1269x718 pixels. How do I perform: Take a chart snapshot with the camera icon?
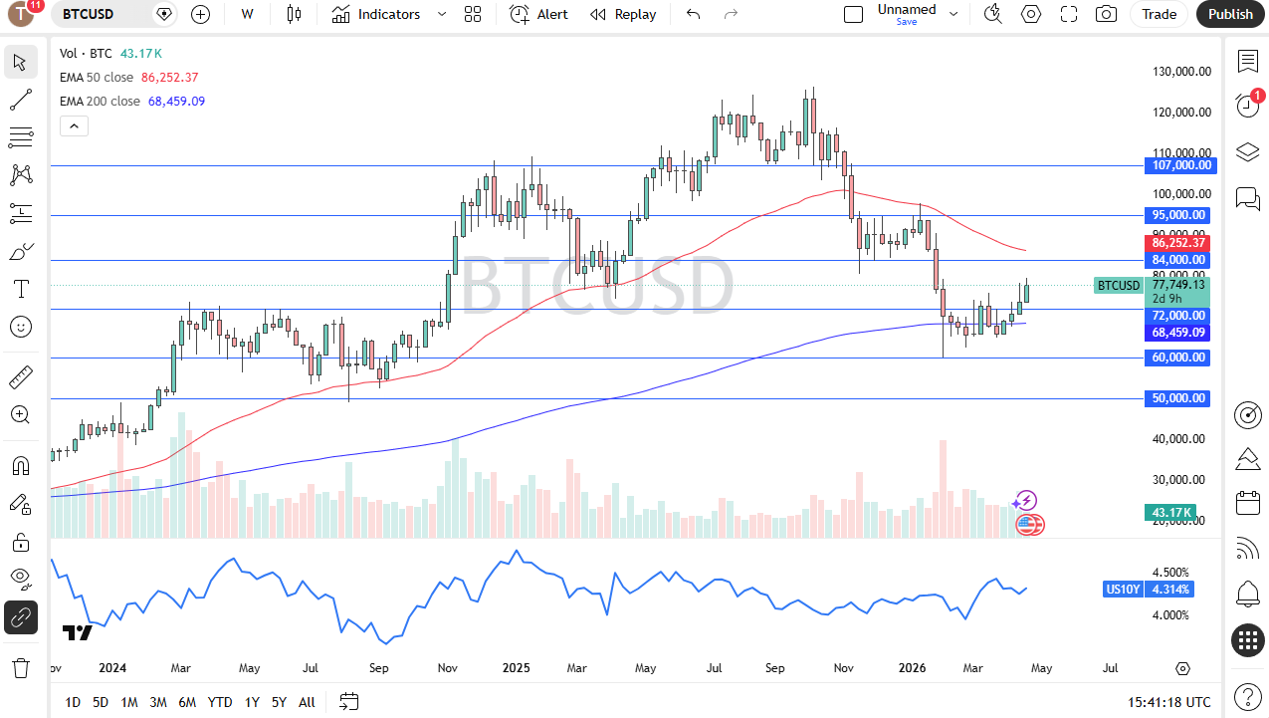1105,14
